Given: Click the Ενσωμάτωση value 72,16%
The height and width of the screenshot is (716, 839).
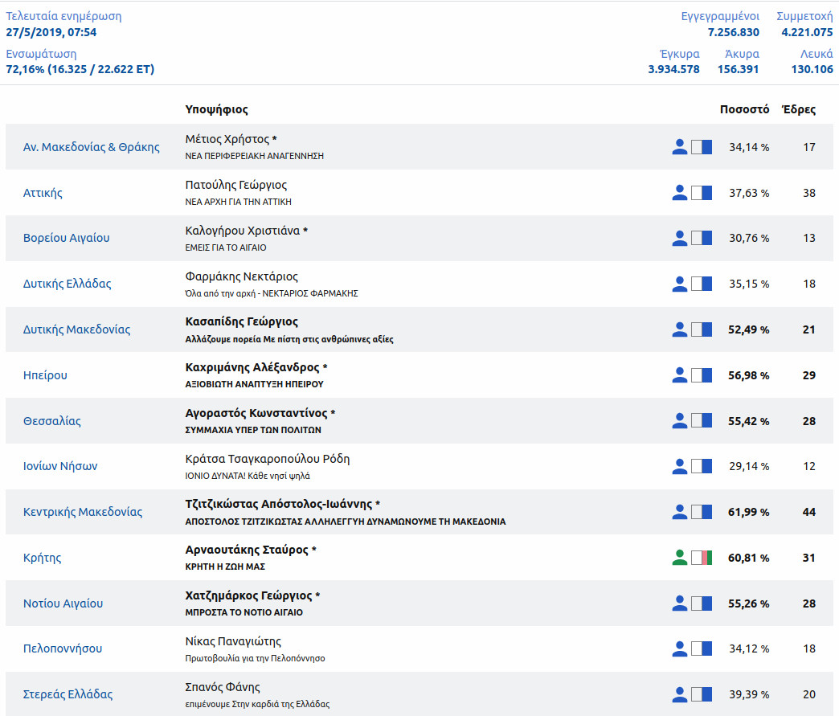Looking at the screenshot, I should pyautogui.click(x=25, y=69).
